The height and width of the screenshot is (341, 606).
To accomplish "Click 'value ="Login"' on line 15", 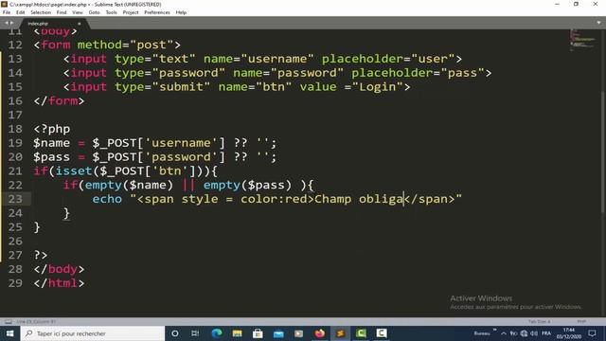I will coord(351,87).
